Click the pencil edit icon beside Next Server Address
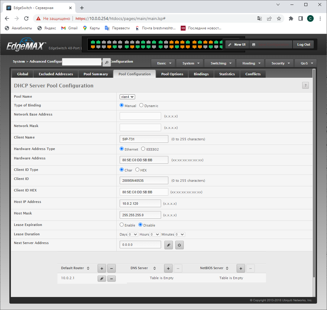327x310 pixels. [x=169, y=245]
